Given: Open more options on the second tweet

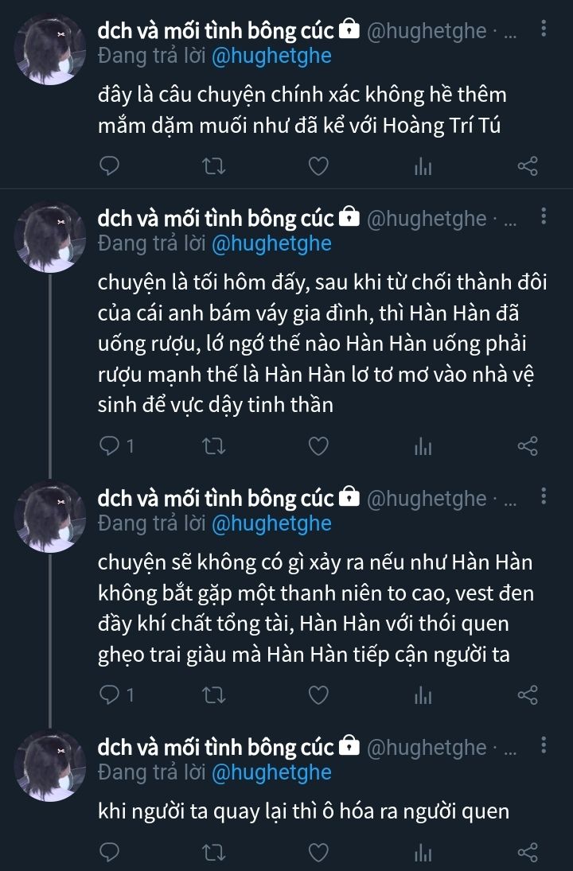Looking at the screenshot, I should (544, 217).
